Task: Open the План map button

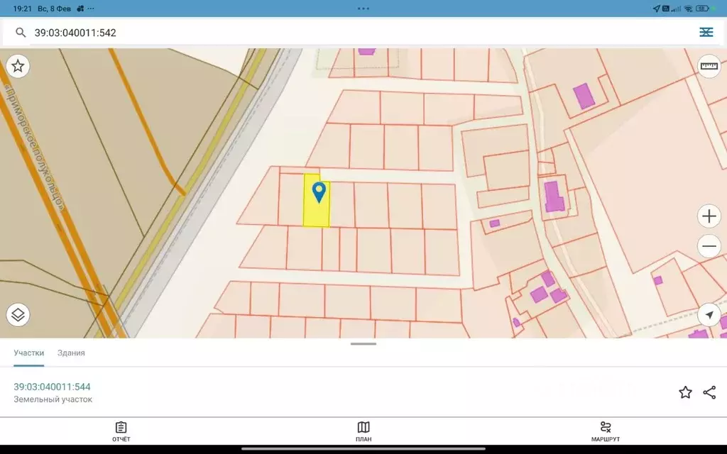Action: [363, 431]
